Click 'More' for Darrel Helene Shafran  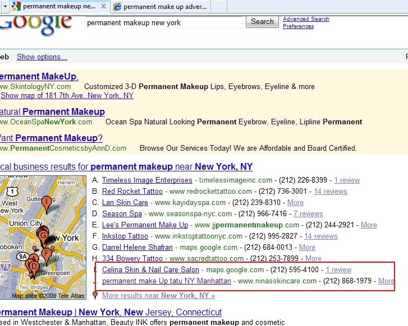pos(307,247)
